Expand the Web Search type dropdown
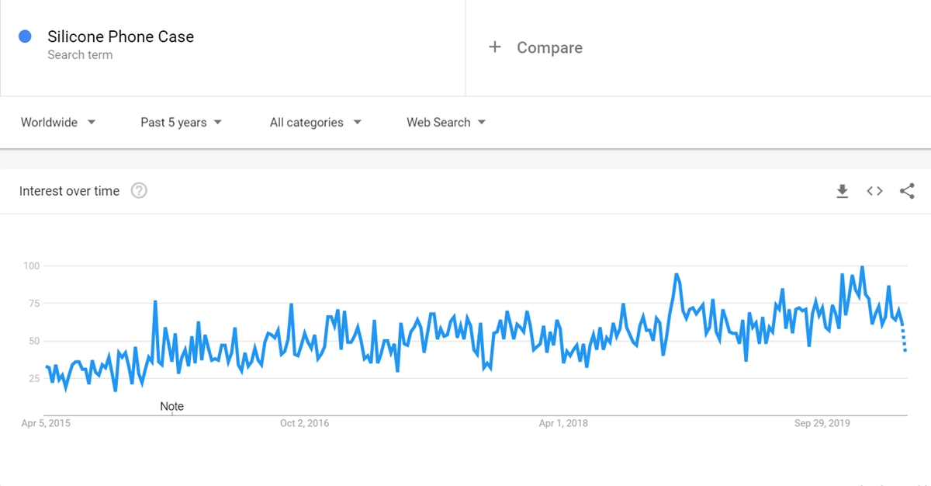 coord(446,123)
